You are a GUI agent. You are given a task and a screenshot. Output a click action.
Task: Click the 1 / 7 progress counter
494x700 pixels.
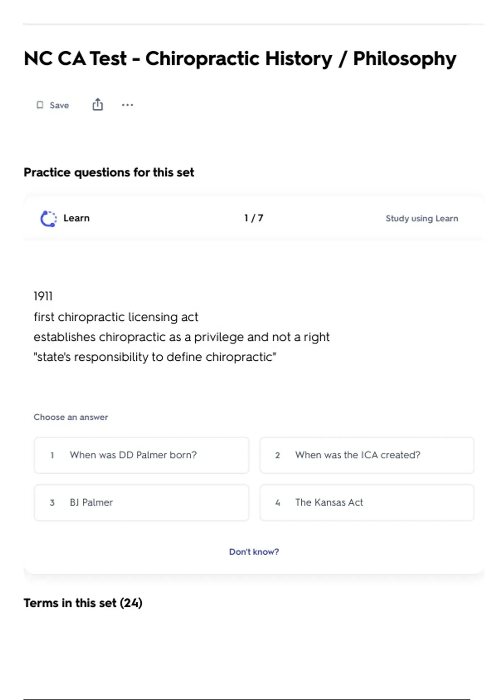point(254,218)
